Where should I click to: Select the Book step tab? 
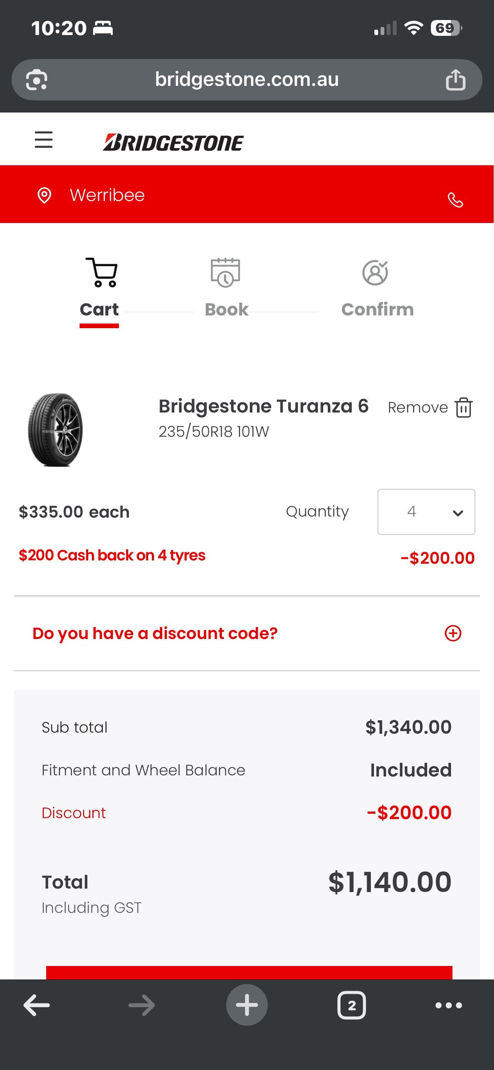pyautogui.click(x=226, y=291)
